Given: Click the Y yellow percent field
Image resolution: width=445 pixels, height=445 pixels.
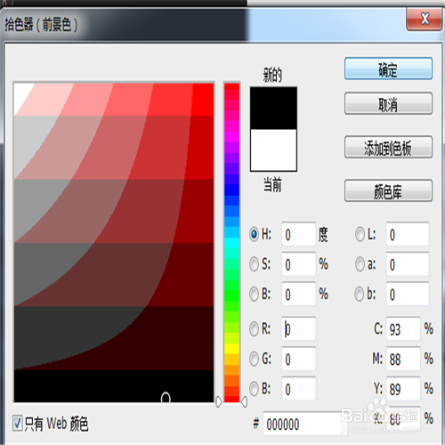Looking at the screenshot, I should click(x=403, y=389).
